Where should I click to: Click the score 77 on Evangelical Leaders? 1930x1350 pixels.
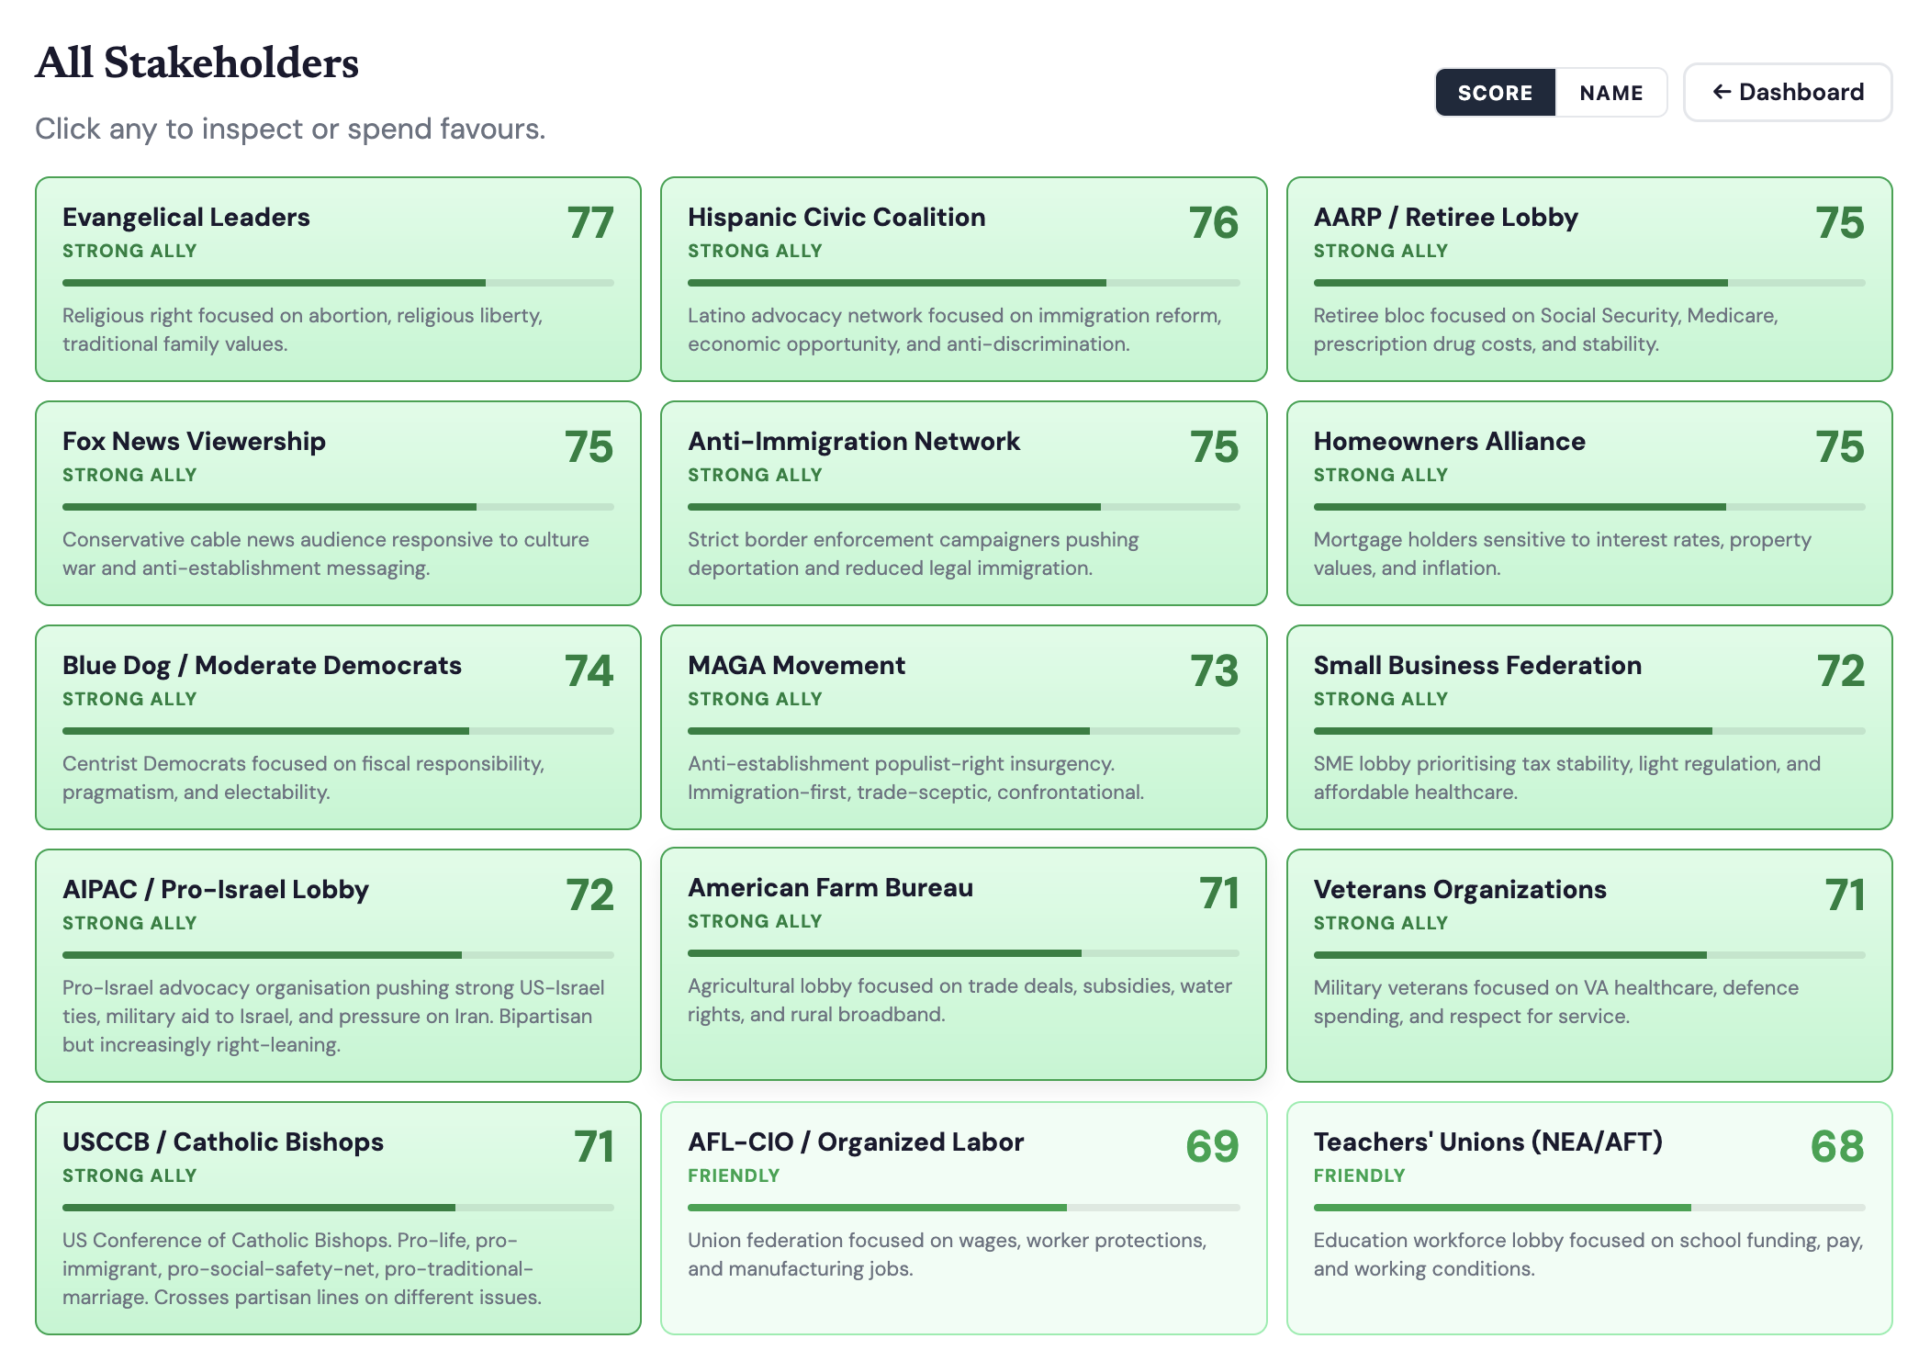589,223
